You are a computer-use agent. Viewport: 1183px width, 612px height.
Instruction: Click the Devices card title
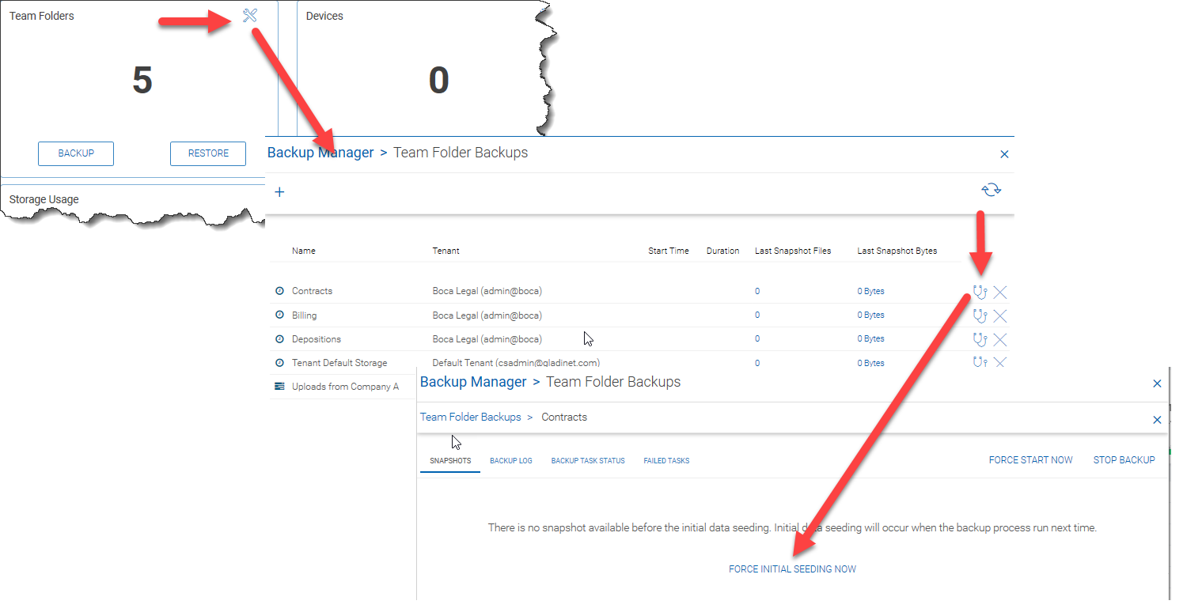tap(324, 16)
